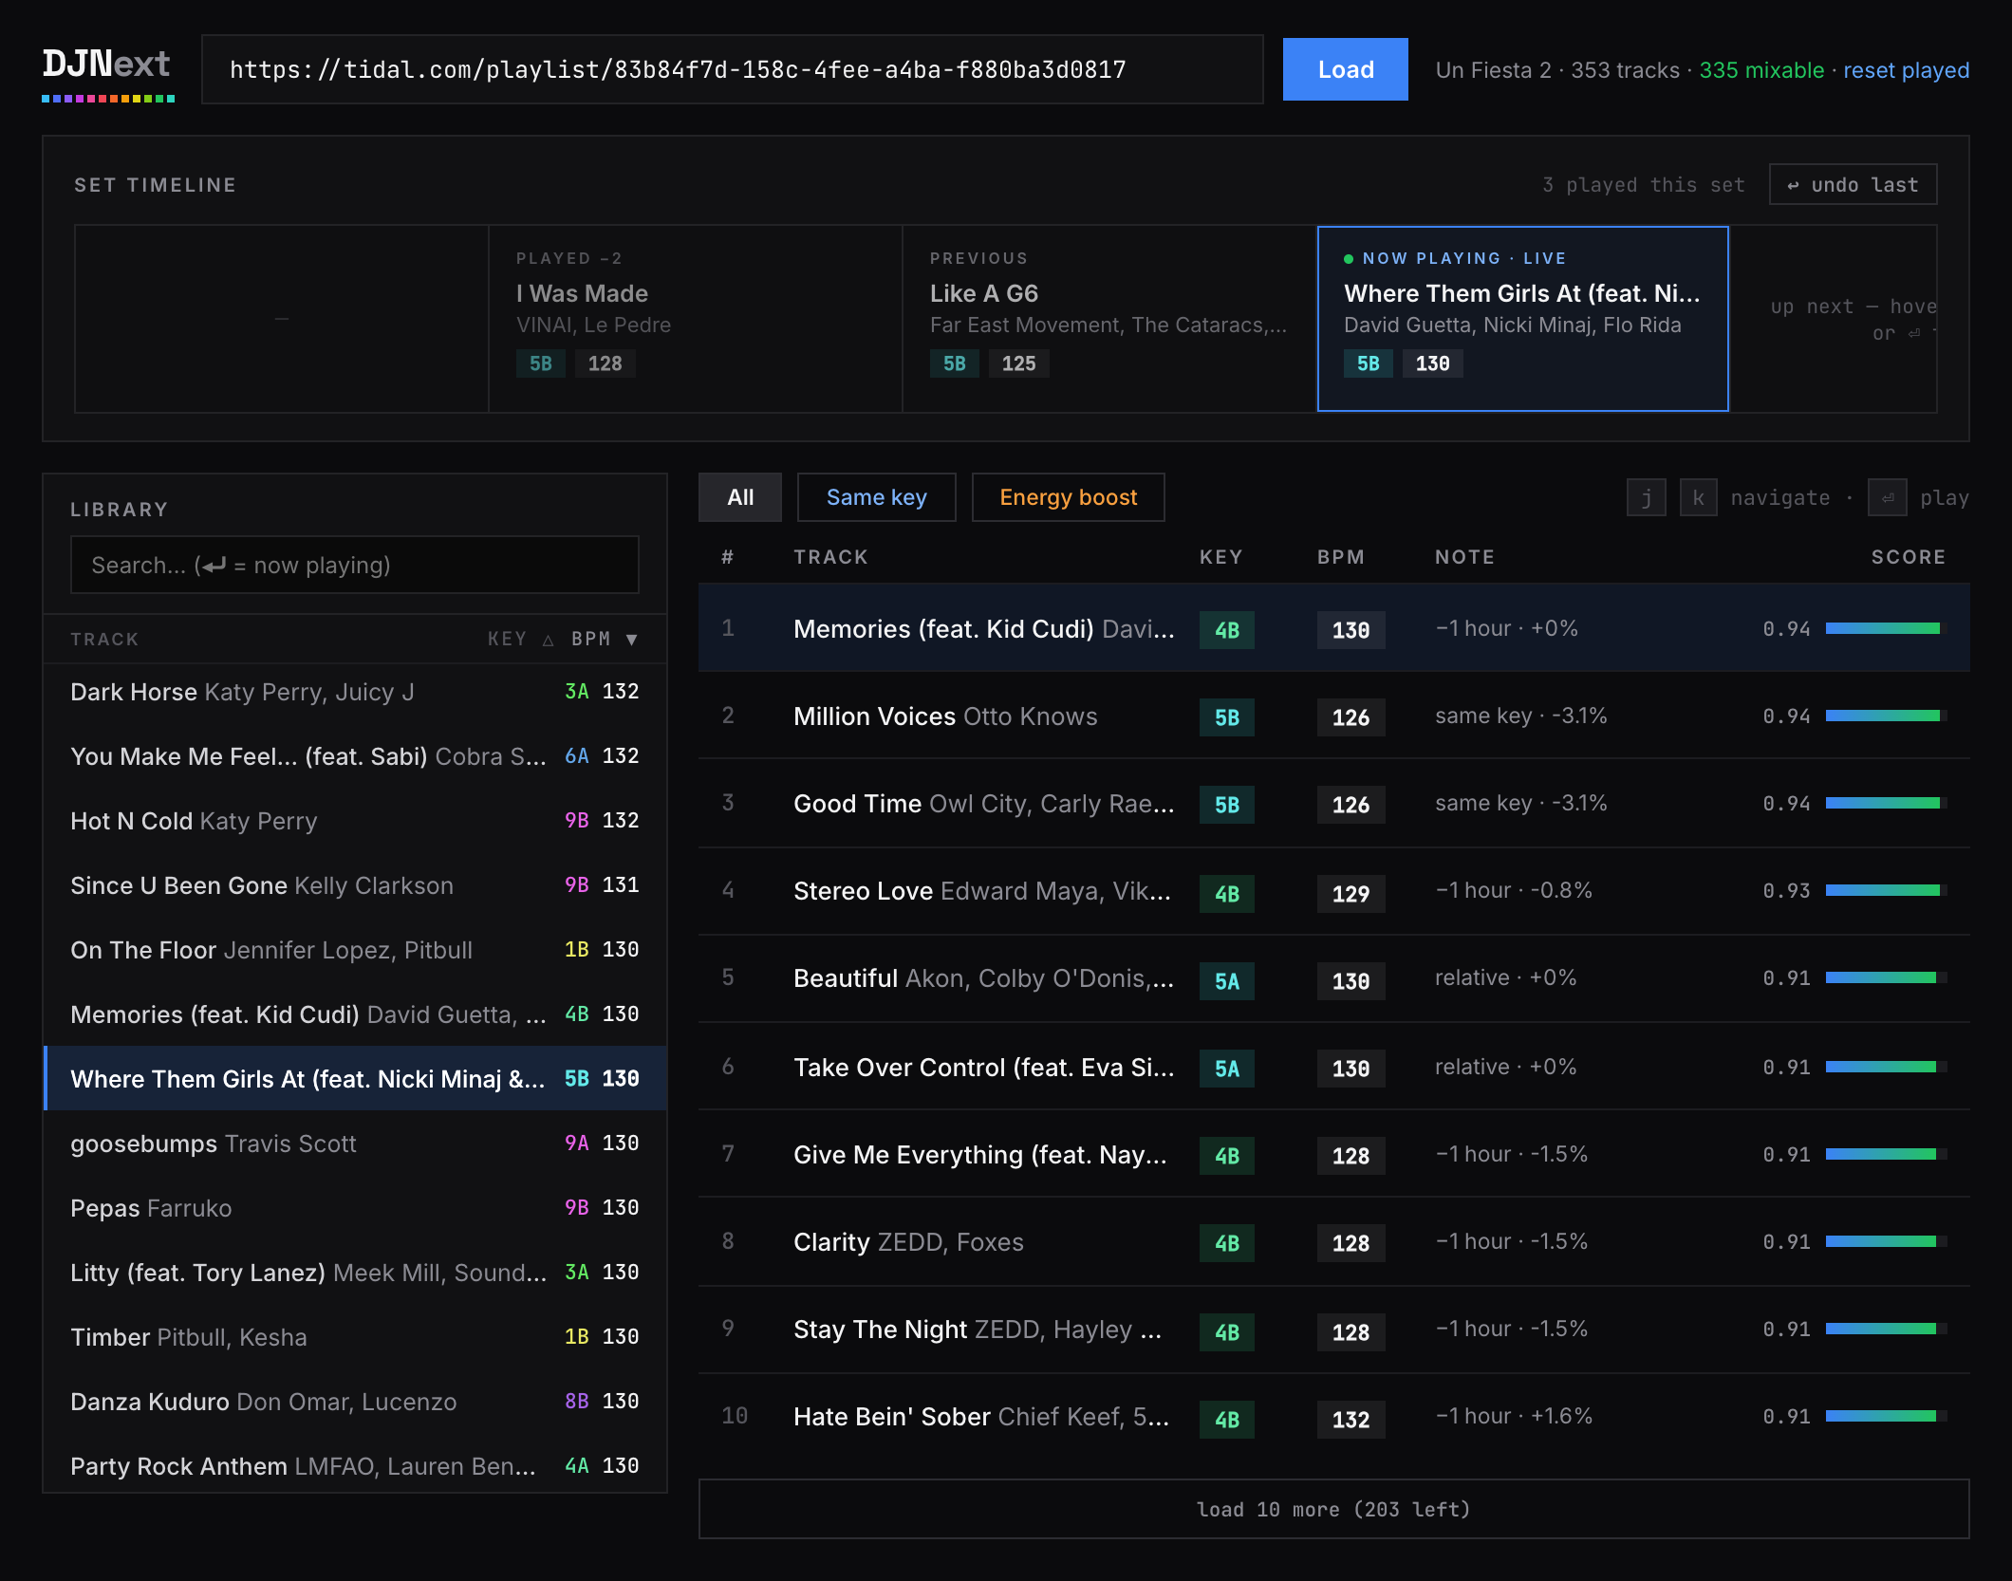The image size is (2012, 1581).
Task: Sort library by KEY column
Action: pyautogui.click(x=520, y=639)
